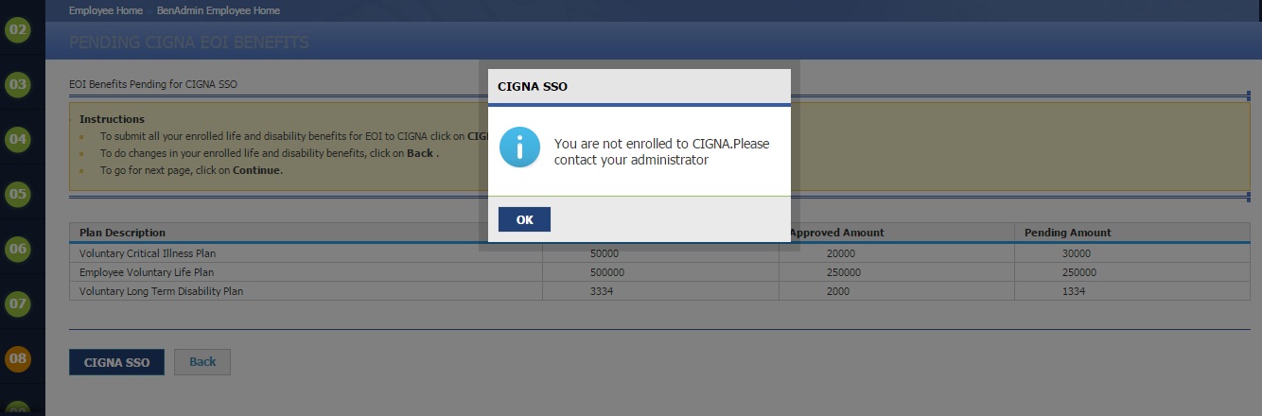Select the orange step 08 circle
Screen dimensions: 1262x416
tap(18, 358)
